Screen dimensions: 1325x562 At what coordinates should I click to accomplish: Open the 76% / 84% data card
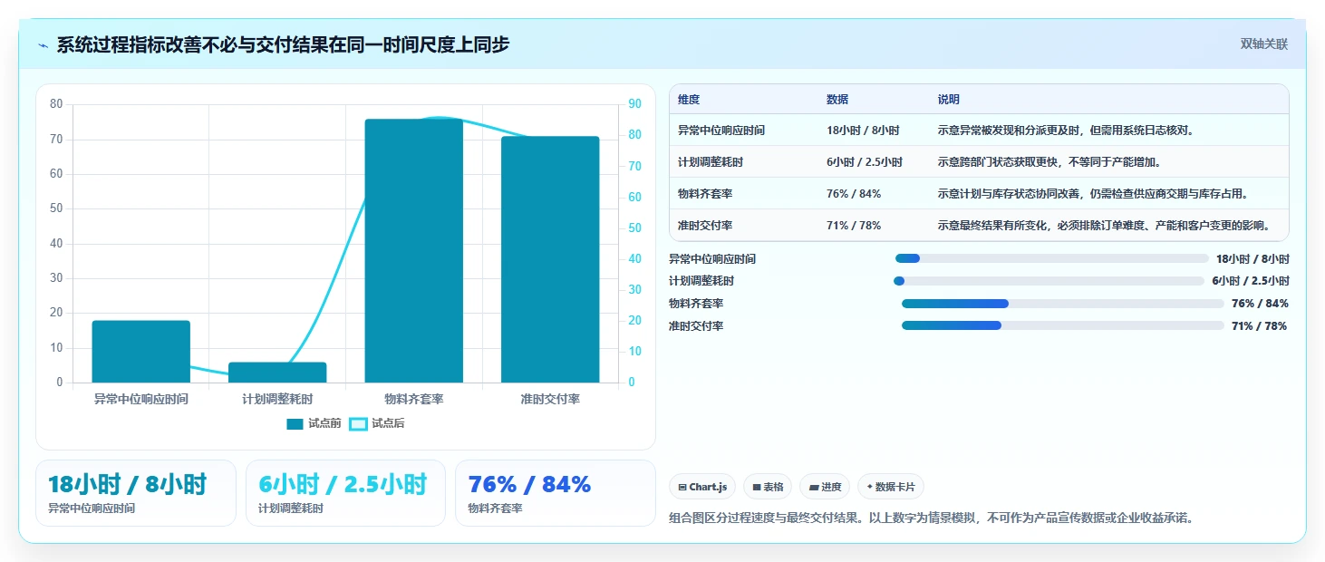tap(555, 493)
